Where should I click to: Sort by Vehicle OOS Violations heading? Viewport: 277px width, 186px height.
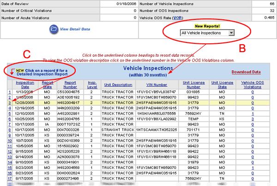(253, 84)
